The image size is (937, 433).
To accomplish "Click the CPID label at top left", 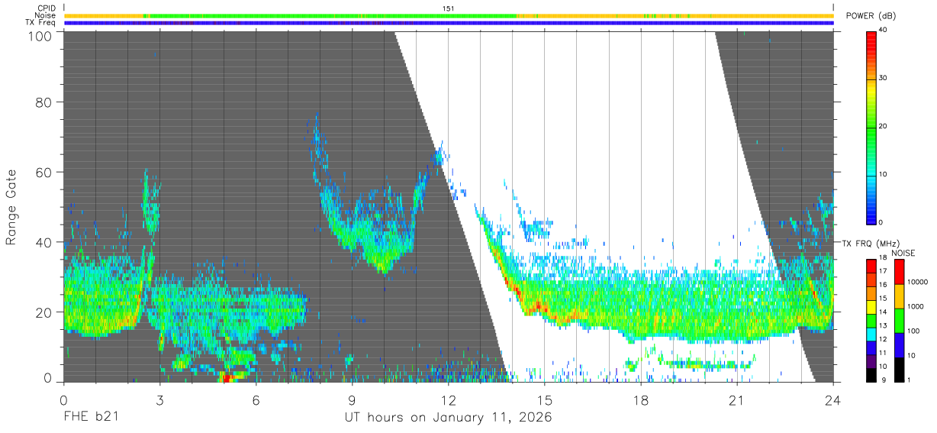I will pyautogui.click(x=46, y=8).
